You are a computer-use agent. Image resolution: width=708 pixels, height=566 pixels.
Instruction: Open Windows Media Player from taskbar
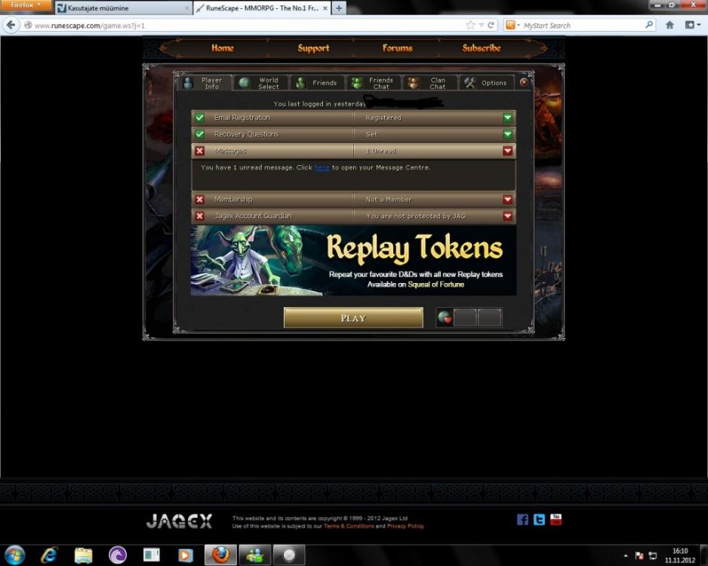pos(185,555)
